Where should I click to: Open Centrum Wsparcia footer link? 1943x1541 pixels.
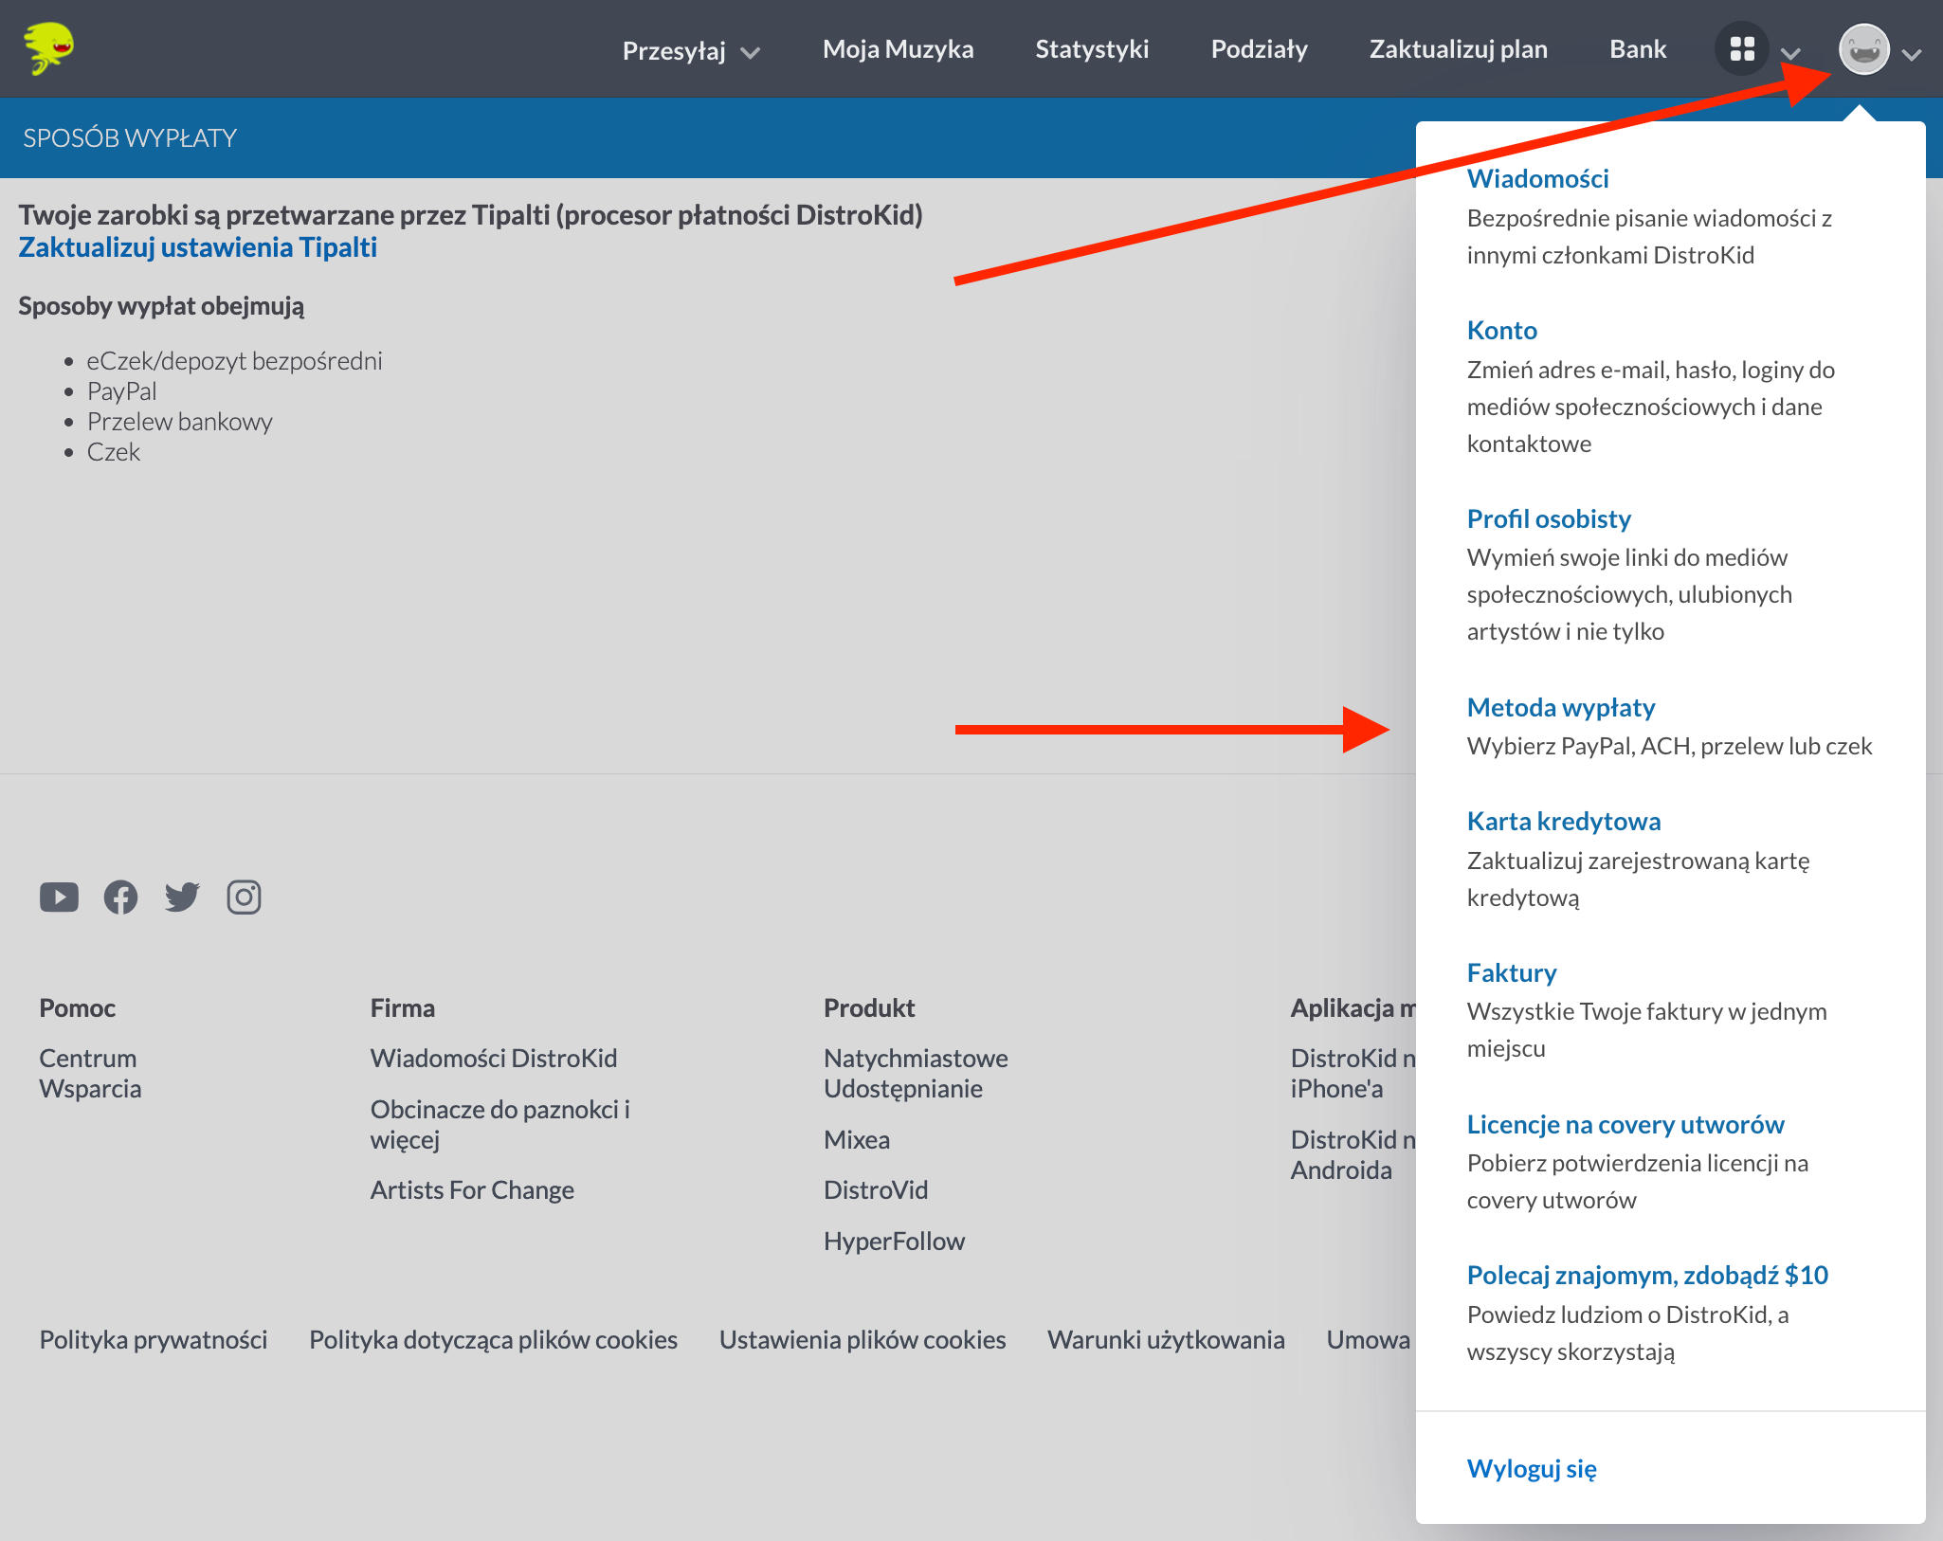90,1073
